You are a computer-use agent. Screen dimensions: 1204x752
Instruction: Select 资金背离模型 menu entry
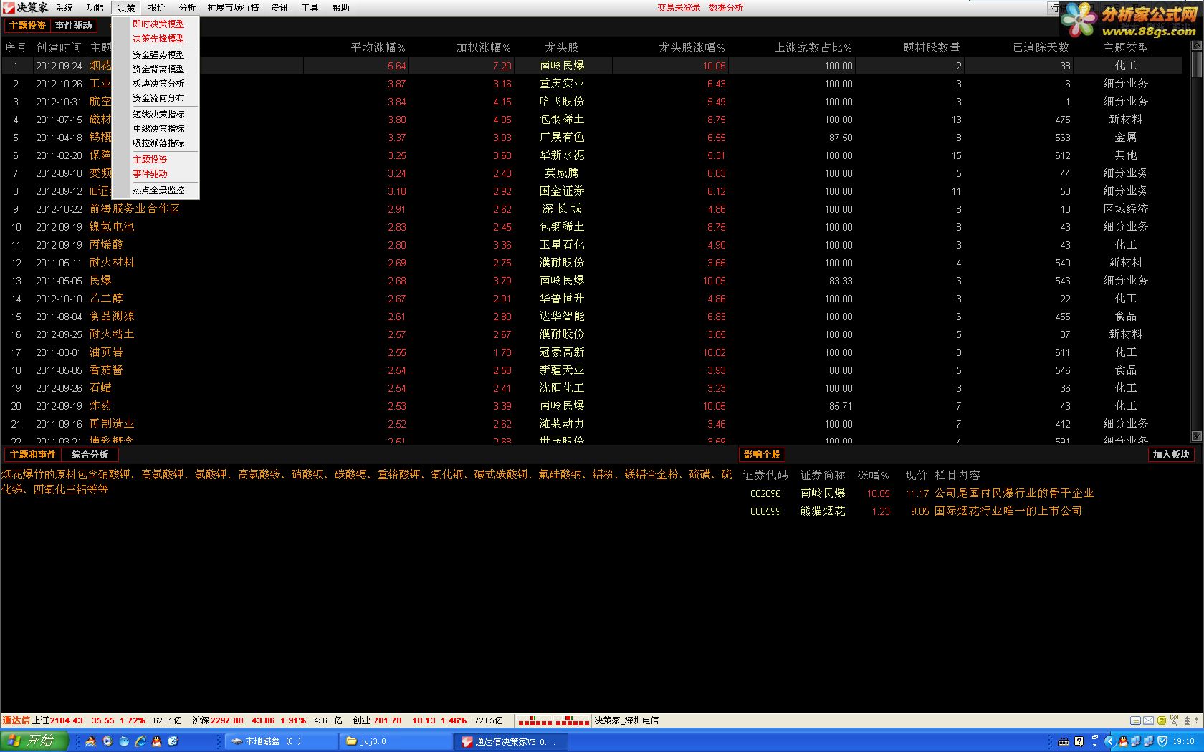click(x=156, y=69)
